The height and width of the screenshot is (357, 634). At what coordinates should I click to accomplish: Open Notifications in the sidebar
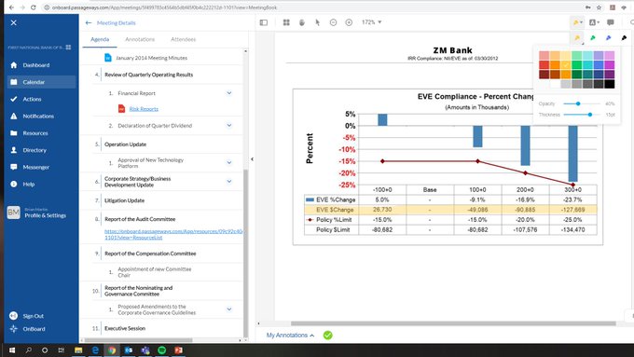tap(40, 116)
